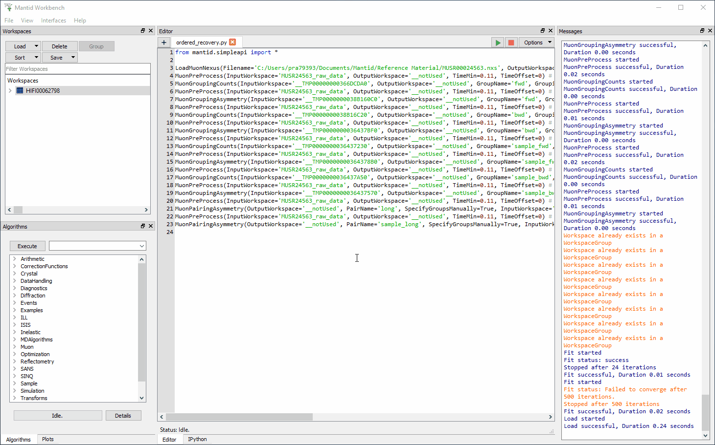Open the Options dropdown in the editor
The height and width of the screenshot is (445, 715).
point(536,42)
